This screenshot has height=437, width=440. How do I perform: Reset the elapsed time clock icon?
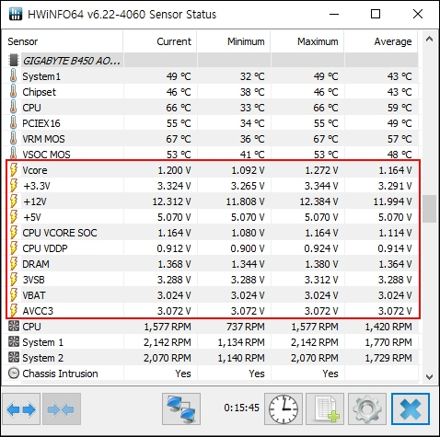(284, 409)
